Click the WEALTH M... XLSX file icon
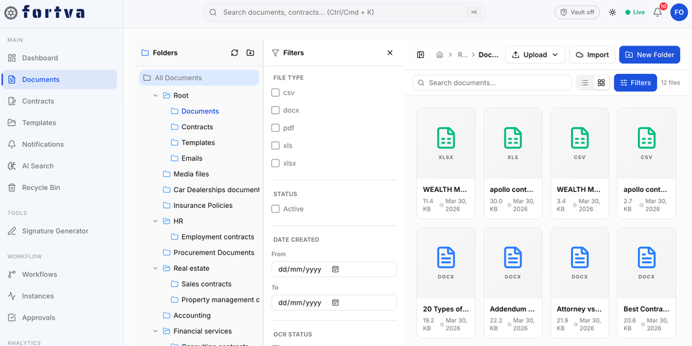692x346 pixels. click(446, 138)
